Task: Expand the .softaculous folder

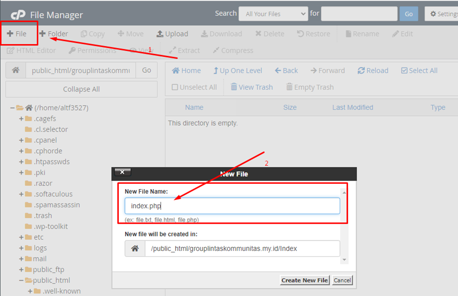Action: [21, 194]
